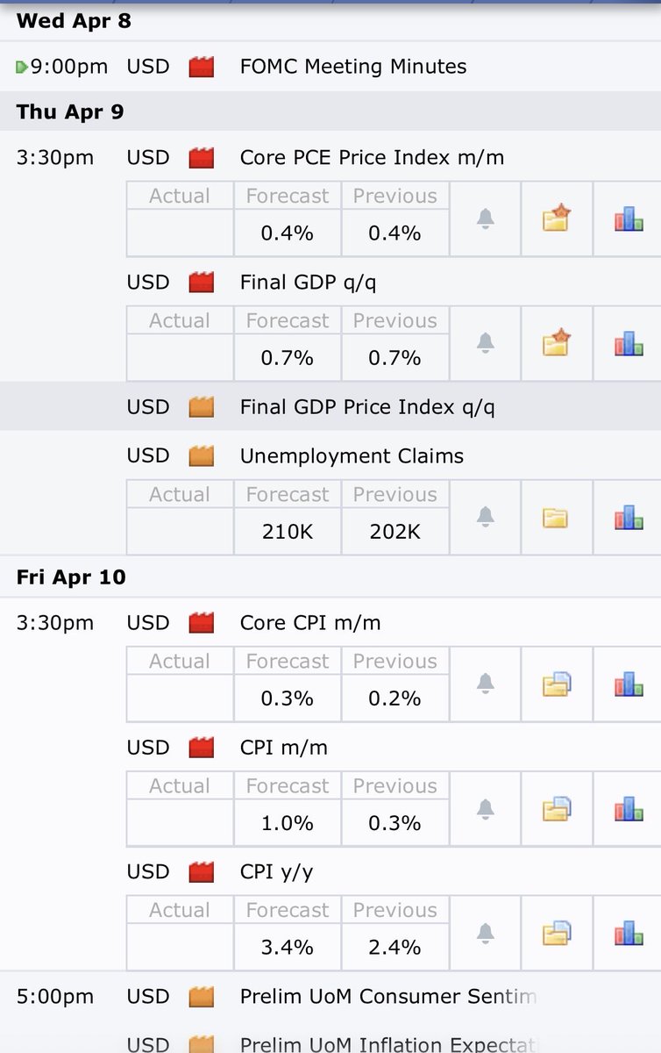Open the starred folder for Core PCE Price Index
The width and height of the screenshot is (661, 1053).
pyautogui.click(x=557, y=219)
